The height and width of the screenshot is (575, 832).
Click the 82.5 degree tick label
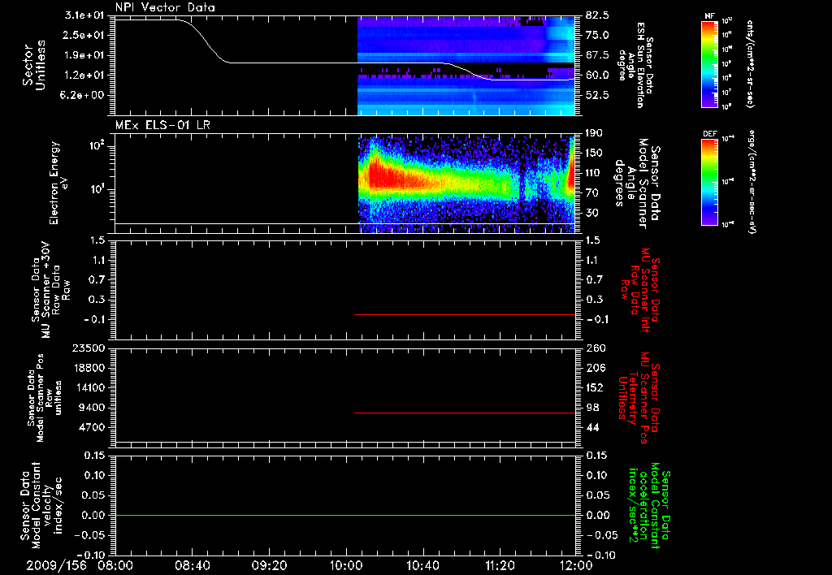(597, 15)
